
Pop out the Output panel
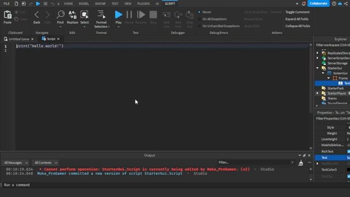pos(304,155)
